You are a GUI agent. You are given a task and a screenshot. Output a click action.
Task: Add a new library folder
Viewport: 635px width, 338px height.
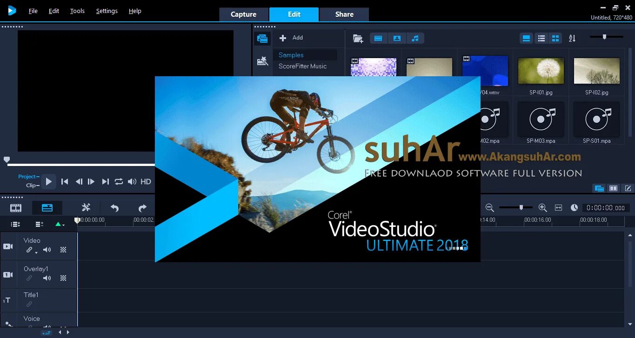[291, 38]
